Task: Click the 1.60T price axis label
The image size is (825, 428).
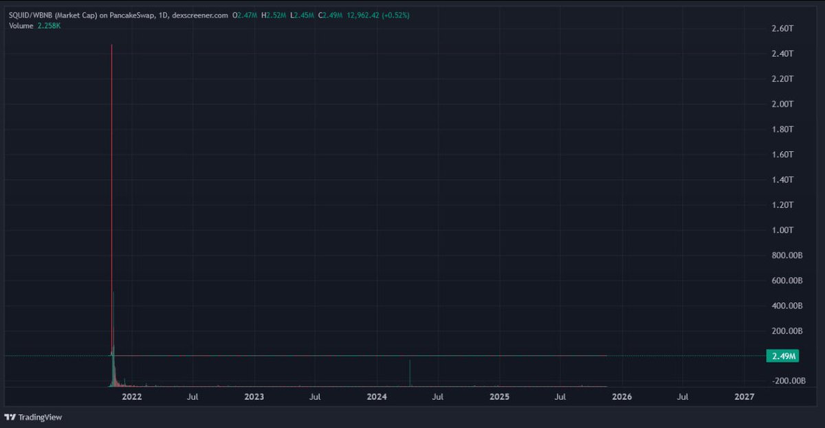Action: (782, 155)
